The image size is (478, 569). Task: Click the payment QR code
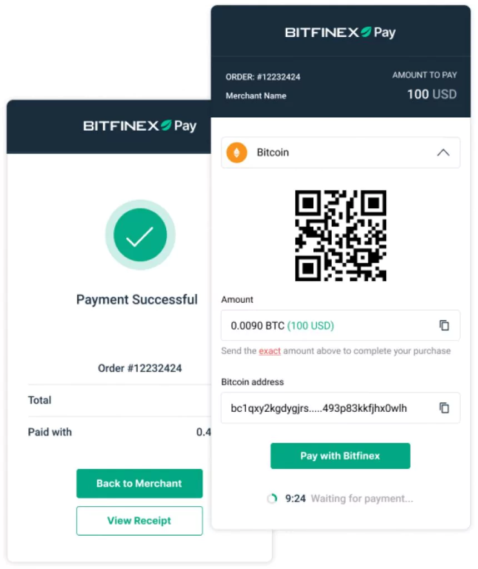pyautogui.click(x=341, y=236)
